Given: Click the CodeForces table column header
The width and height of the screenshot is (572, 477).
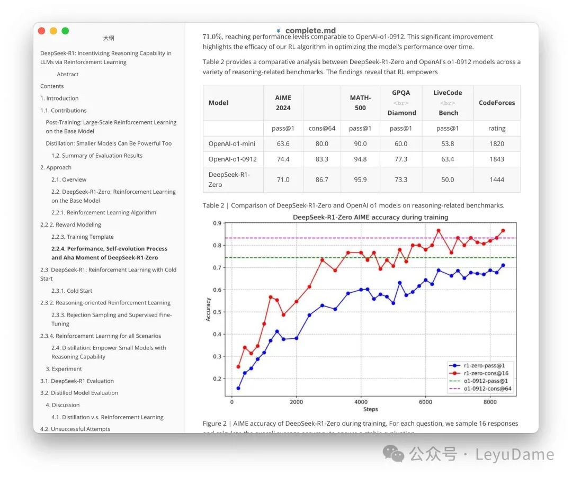Looking at the screenshot, I should pyautogui.click(x=496, y=103).
